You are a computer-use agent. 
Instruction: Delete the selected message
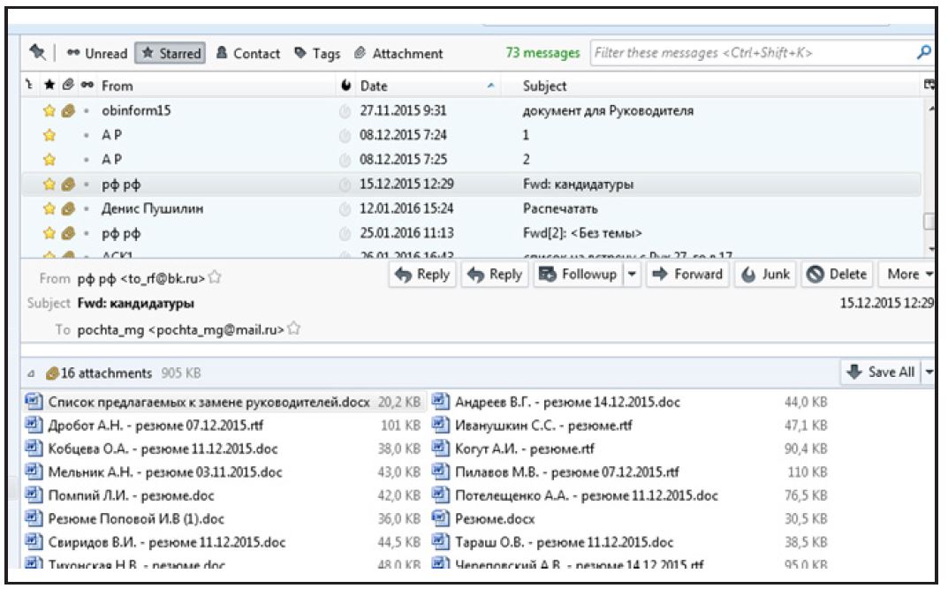pyautogui.click(x=838, y=274)
